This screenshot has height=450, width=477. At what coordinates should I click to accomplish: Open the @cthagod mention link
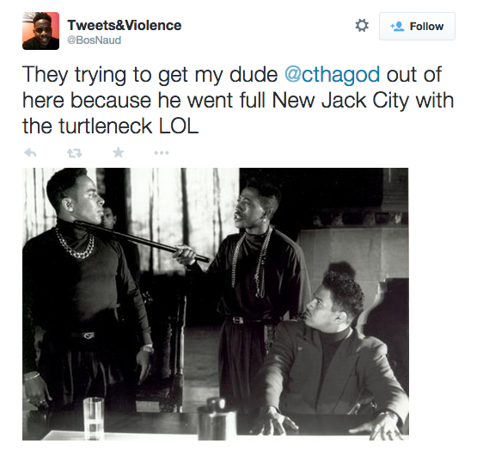click(332, 75)
